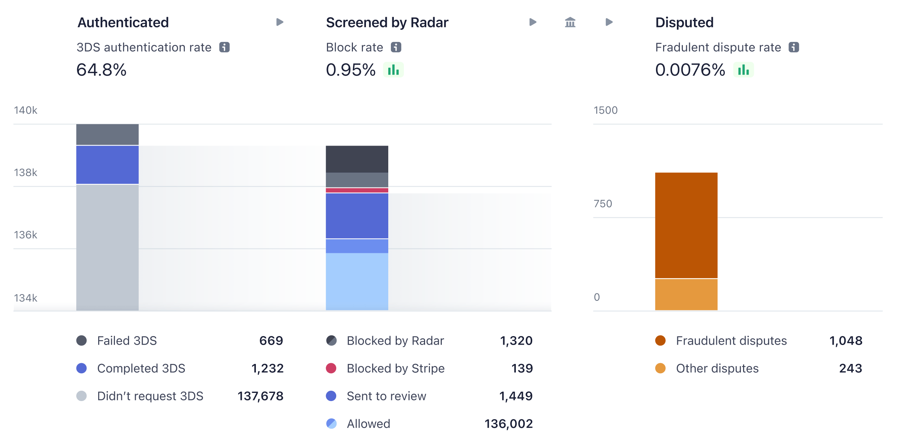Screen dimensions: 900x436
Task: Click the Fradulent dispute rate label
Action: [x=718, y=47]
